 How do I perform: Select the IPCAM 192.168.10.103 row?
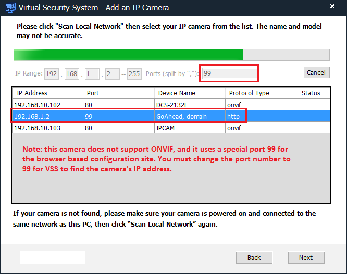[171, 128]
